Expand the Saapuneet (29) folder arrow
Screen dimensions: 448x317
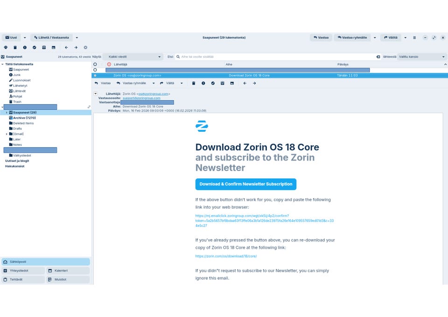(7, 113)
